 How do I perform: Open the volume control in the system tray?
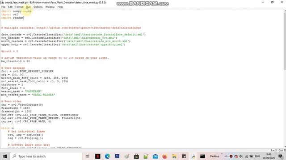pos(241,156)
